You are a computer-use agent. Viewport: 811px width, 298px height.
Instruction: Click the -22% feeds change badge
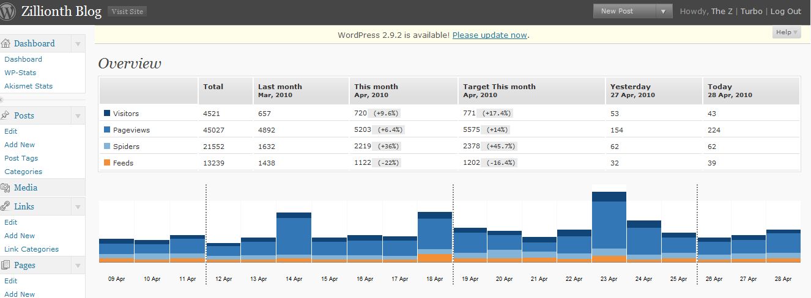386,163
